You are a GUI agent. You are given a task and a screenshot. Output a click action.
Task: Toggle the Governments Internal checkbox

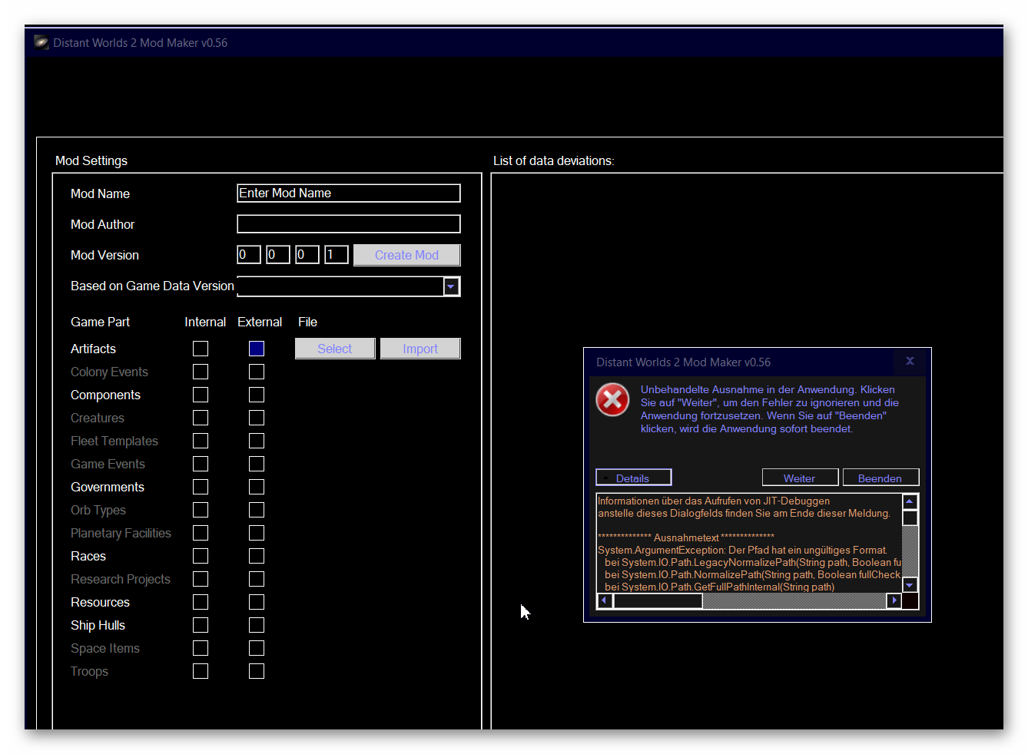point(201,487)
